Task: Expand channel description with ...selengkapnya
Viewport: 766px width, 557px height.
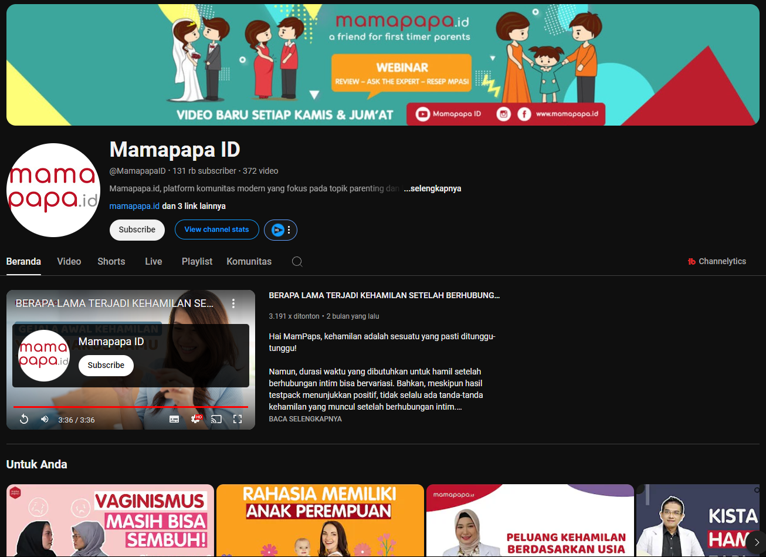Action: pos(432,189)
